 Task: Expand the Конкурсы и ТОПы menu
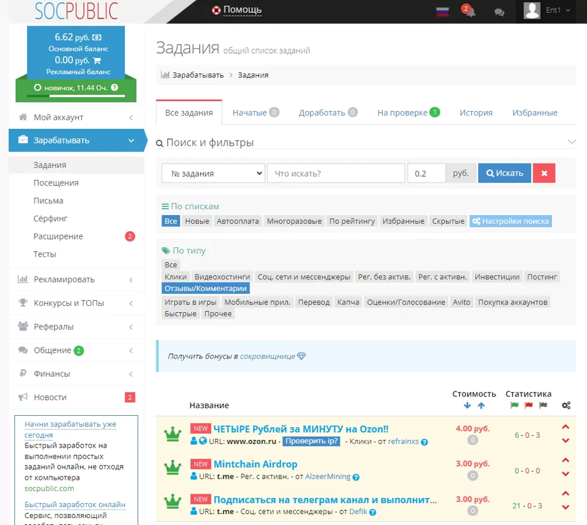click(x=76, y=303)
